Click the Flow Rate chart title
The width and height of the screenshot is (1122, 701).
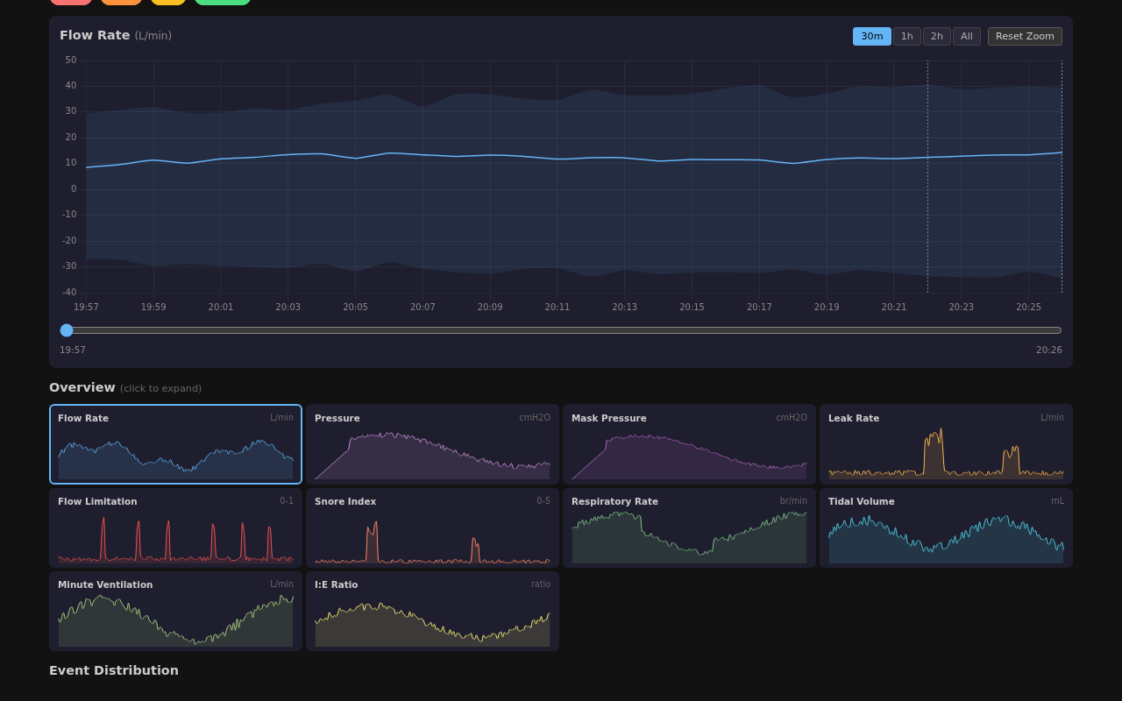point(116,35)
